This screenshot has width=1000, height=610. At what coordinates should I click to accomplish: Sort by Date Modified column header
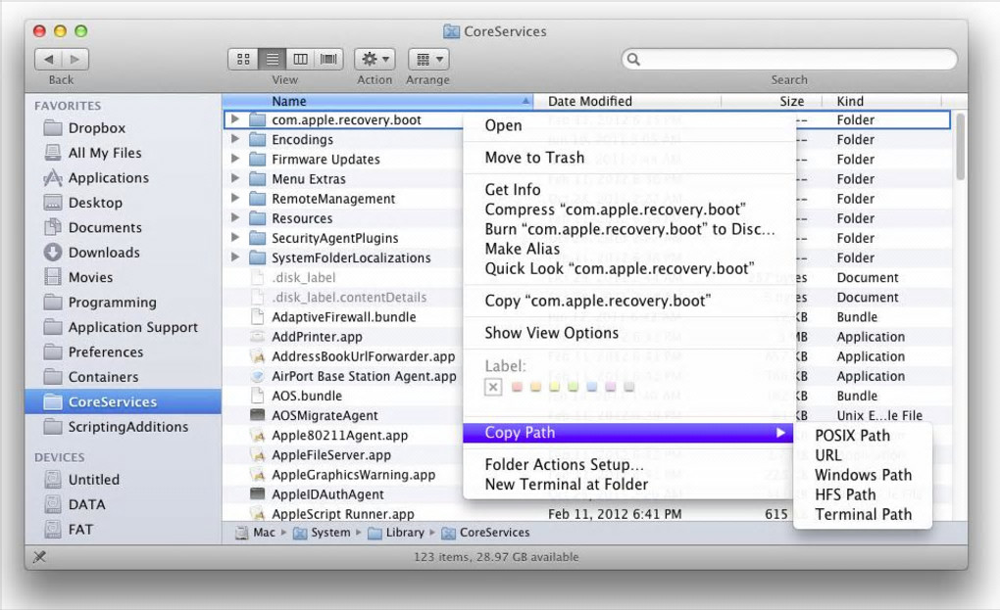(x=626, y=101)
